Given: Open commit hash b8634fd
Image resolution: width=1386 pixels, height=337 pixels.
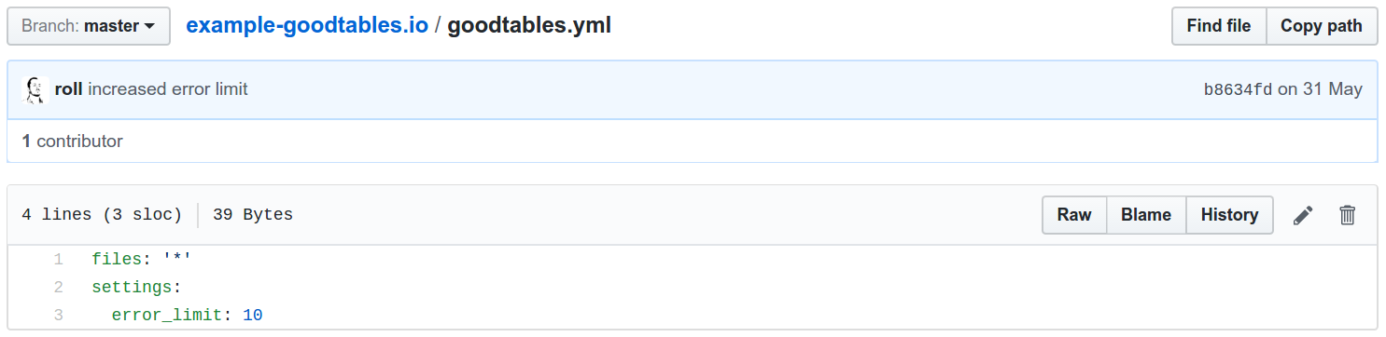Looking at the screenshot, I should 1238,89.
